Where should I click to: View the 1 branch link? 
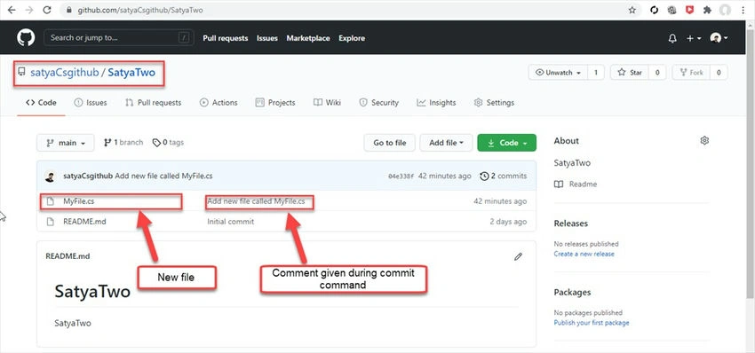pos(123,143)
